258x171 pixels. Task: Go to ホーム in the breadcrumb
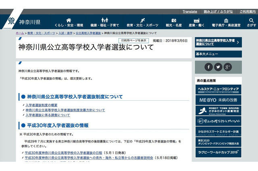pos(20,33)
